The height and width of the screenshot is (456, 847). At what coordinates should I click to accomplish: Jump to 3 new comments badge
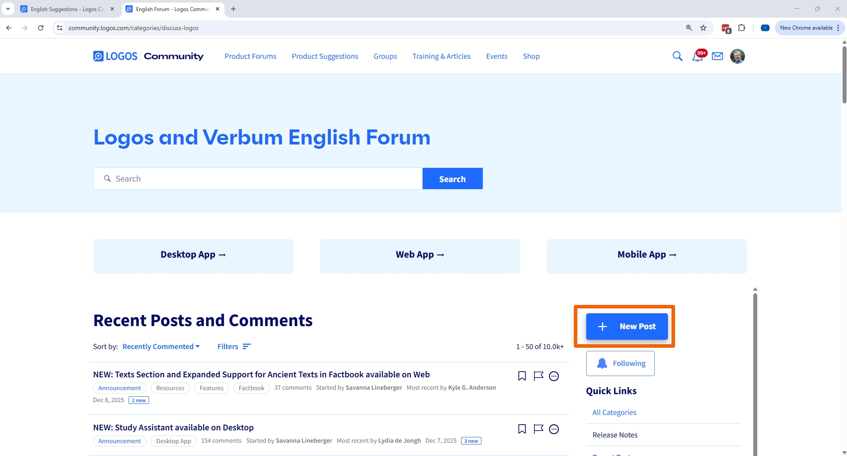pyautogui.click(x=471, y=441)
